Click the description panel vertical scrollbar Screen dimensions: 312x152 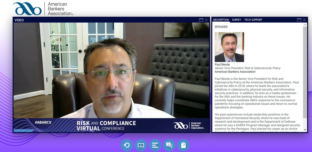tap(305, 78)
